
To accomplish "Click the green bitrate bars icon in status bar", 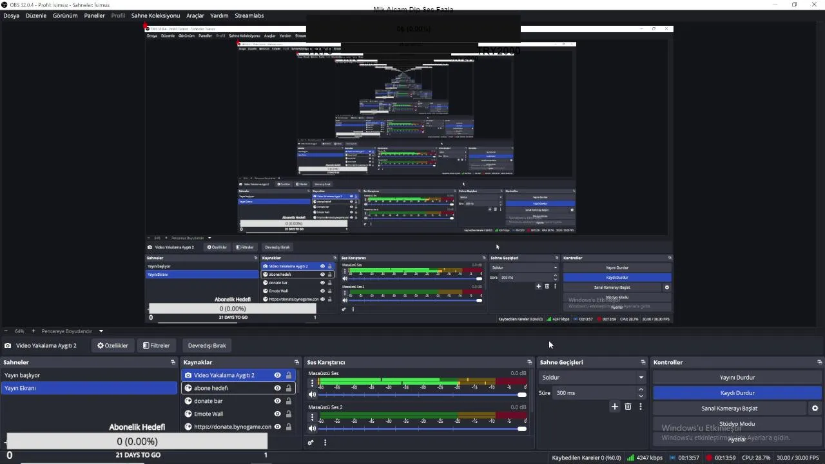I will coord(630,458).
